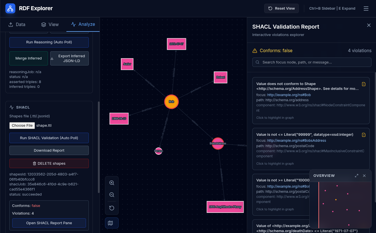Click the violations search input field
This screenshot has height=233, width=376.
tap(312, 62)
